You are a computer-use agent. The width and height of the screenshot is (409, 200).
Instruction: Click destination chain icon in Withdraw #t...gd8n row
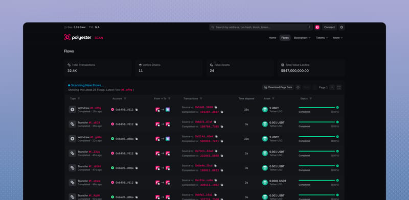tap(168, 139)
